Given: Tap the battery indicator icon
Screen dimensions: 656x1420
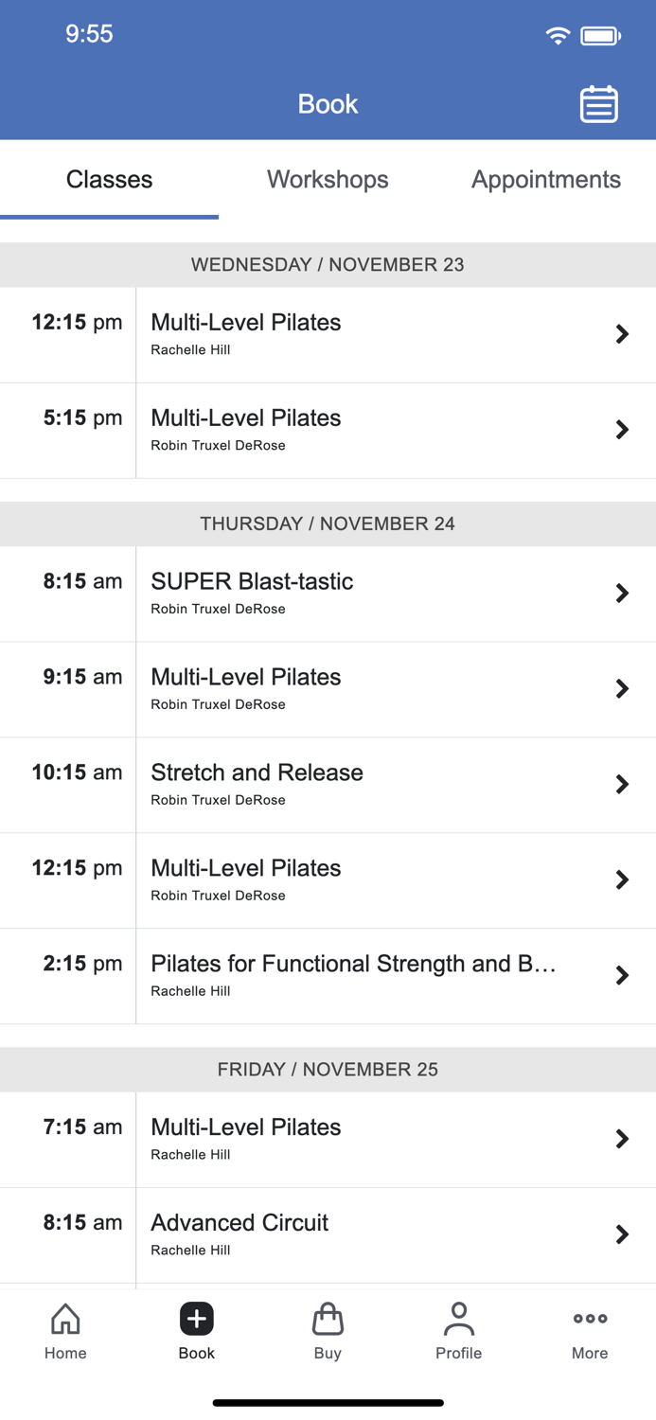Looking at the screenshot, I should (597, 34).
